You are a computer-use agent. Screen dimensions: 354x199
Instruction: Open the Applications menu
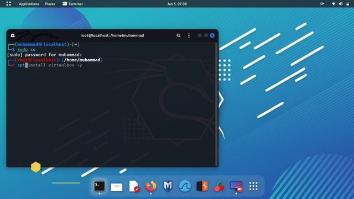(29, 4)
